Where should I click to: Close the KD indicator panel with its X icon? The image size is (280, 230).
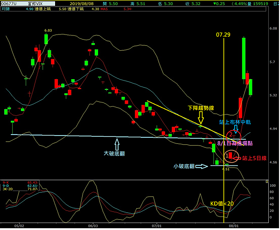pyautogui.click(x=267, y=182)
